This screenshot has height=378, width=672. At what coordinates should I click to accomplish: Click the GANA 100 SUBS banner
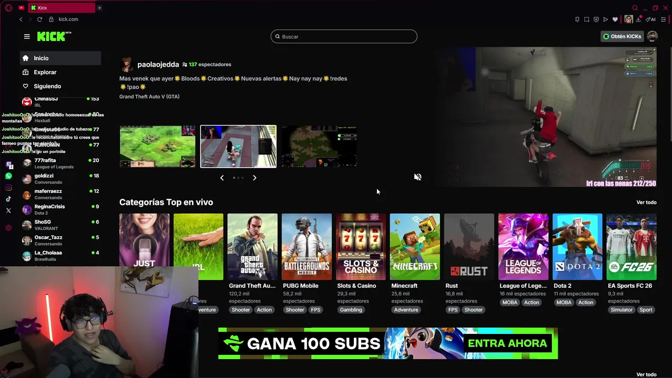(x=388, y=343)
